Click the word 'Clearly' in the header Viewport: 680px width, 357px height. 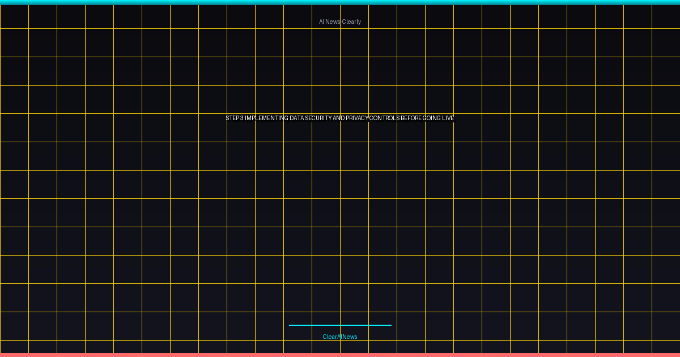pos(351,22)
